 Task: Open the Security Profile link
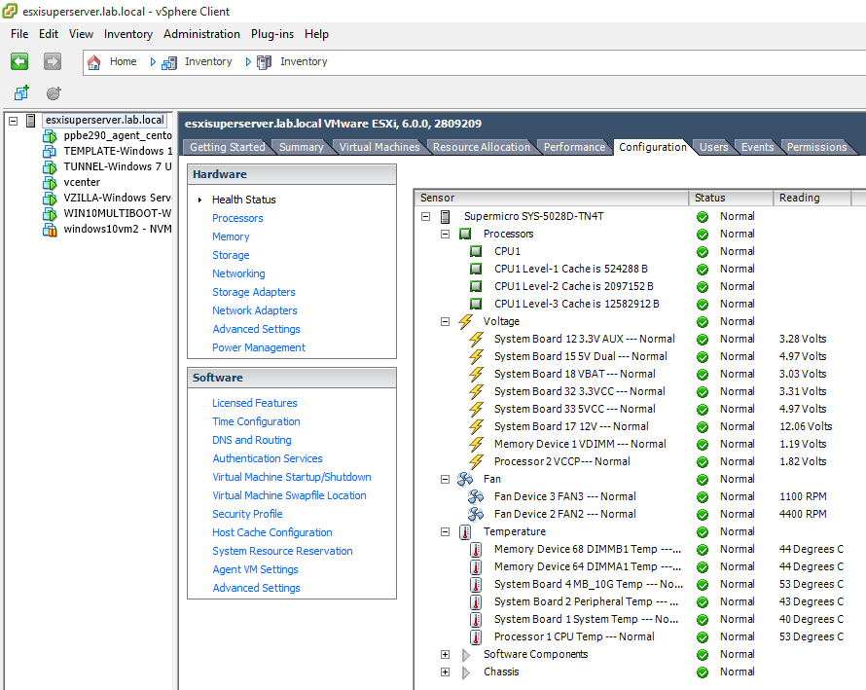(x=247, y=514)
